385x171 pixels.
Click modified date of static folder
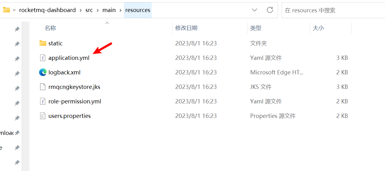(x=196, y=43)
